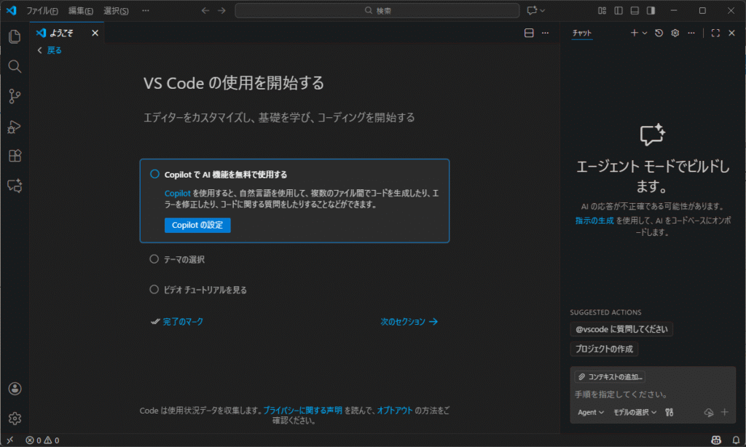Open the Source Control view
This screenshot has width=746, height=447.
click(15, 96)
